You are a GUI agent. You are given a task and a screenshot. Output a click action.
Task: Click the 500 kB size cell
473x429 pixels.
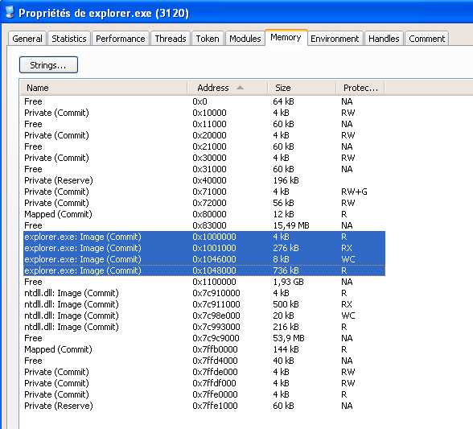(x=286, y=304)
